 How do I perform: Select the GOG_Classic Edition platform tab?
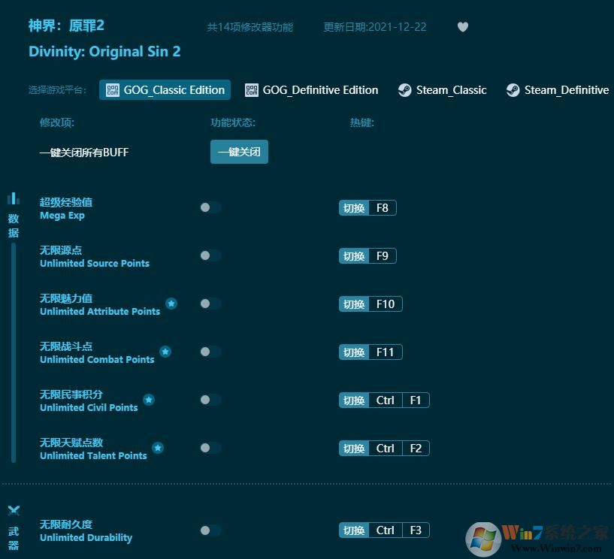tap(165, 90)
